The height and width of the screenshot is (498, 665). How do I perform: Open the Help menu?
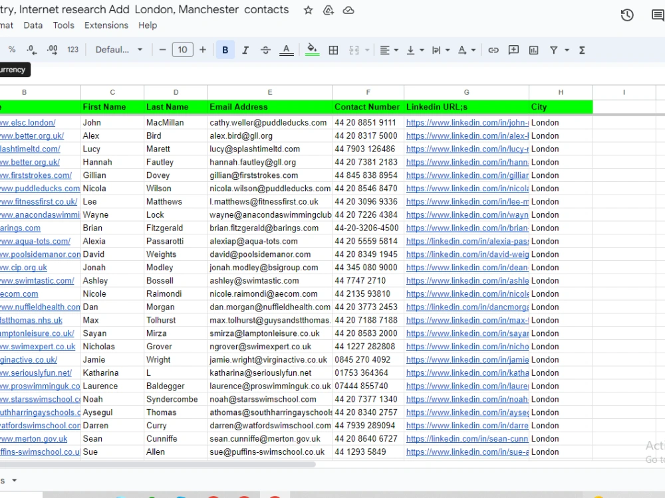148,25
